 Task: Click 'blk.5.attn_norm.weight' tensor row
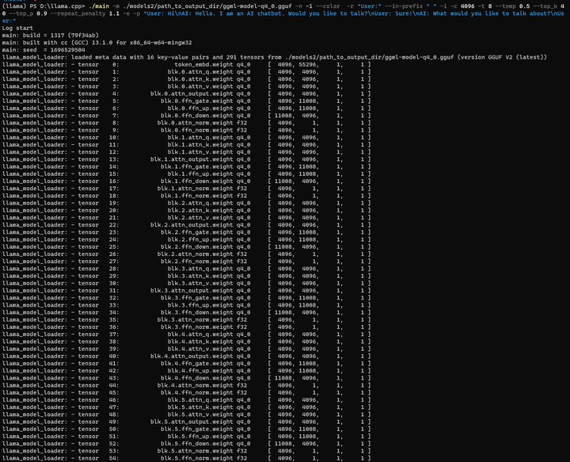point(186,451)
